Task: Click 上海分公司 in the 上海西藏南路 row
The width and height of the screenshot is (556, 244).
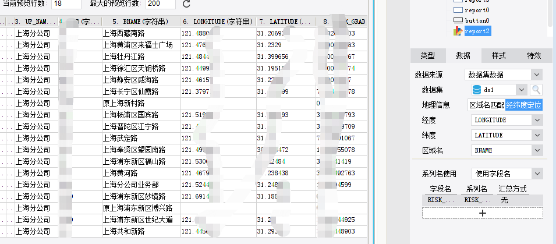Action: click(x=36, y=34)
